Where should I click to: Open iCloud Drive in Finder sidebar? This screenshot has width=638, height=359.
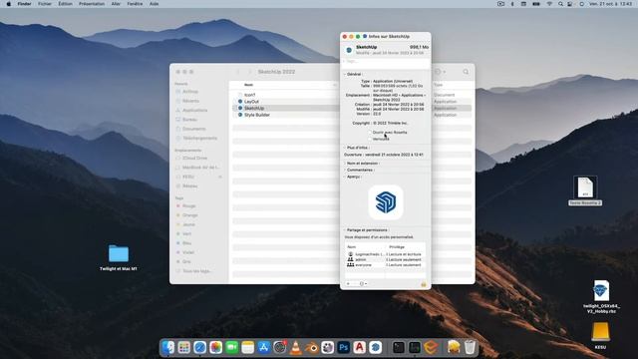194,158
